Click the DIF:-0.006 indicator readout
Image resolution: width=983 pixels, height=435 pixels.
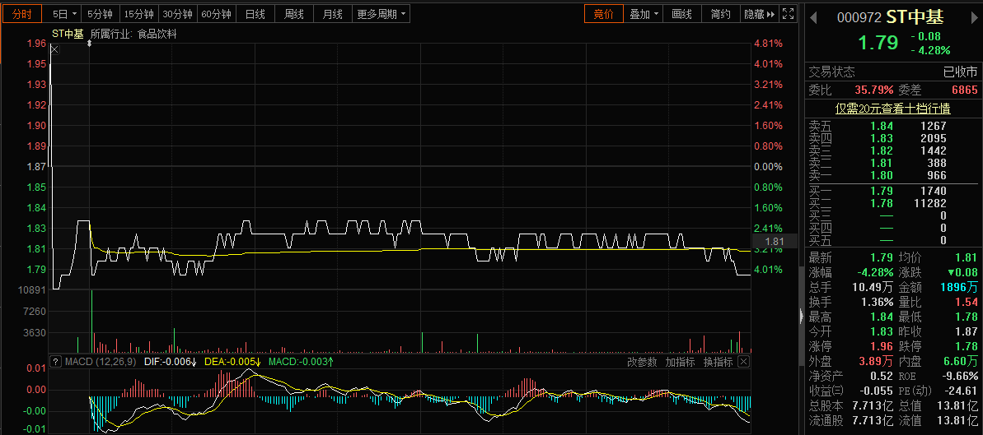point(171,362)
